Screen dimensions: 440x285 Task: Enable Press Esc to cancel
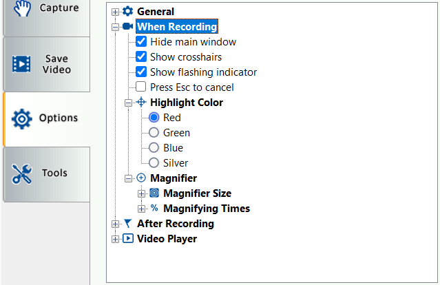point(141,87)
